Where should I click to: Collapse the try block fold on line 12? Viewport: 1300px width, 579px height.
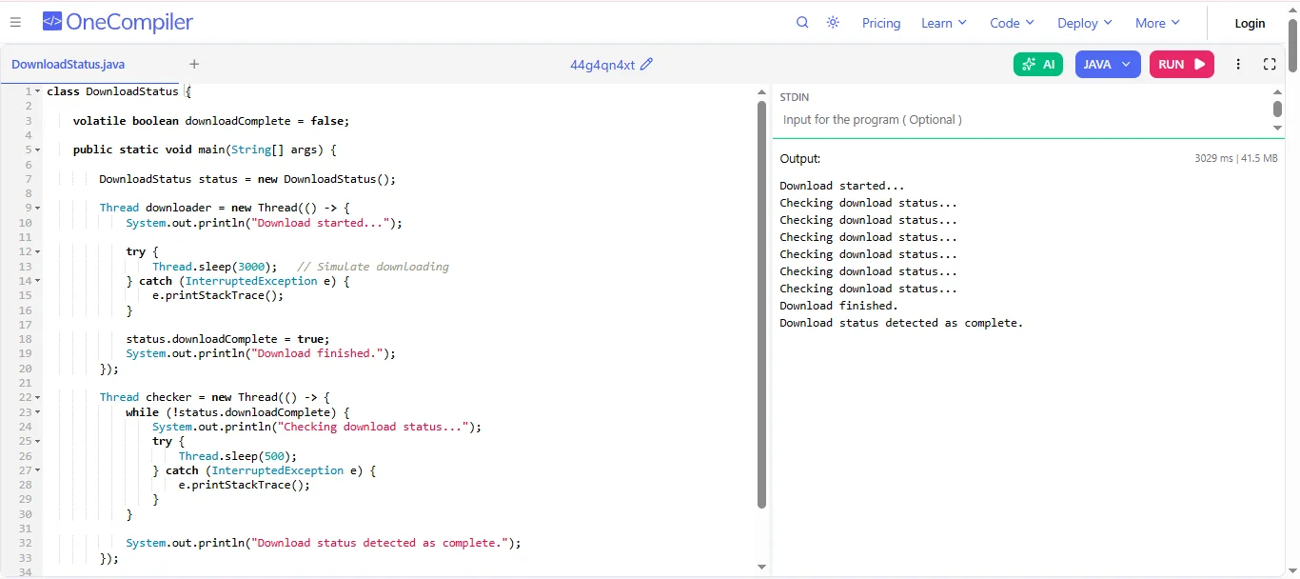38,251
